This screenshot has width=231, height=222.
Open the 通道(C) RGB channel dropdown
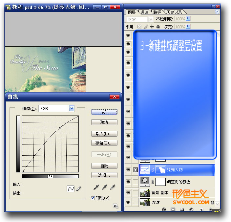[x=72, y=108]
